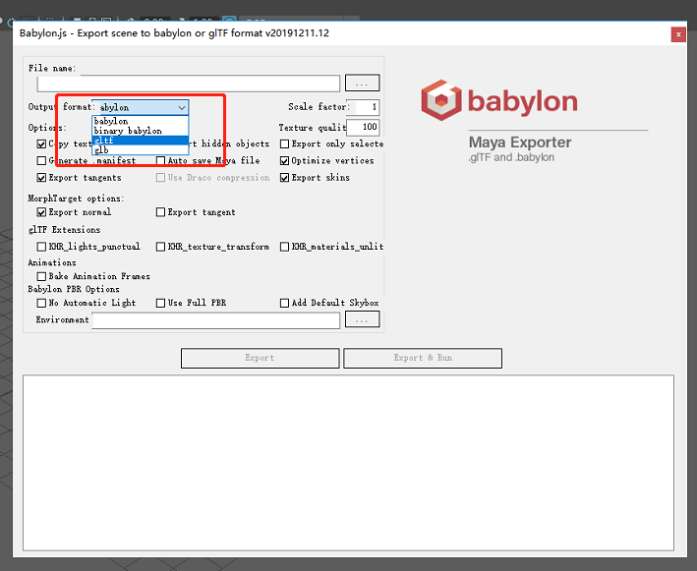Click the Export button

[x=261, y=358]
